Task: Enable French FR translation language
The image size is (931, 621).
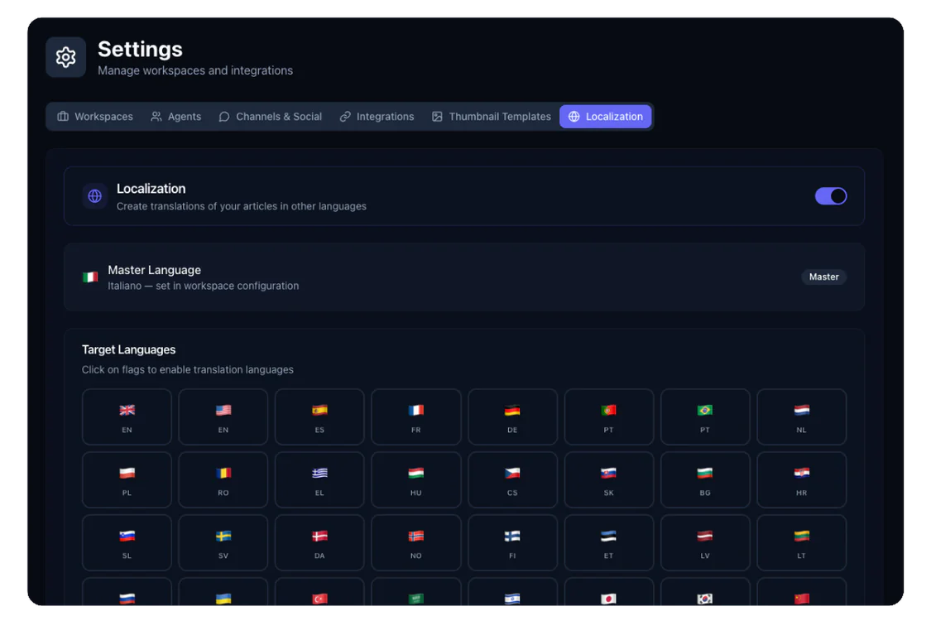Action: [x=416, y=417]
